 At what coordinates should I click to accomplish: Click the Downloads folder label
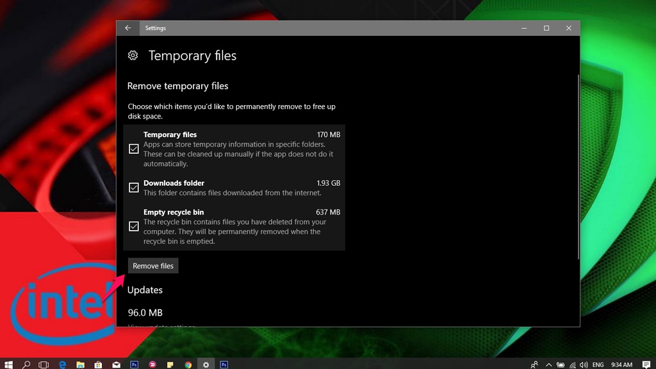[174, 183]
